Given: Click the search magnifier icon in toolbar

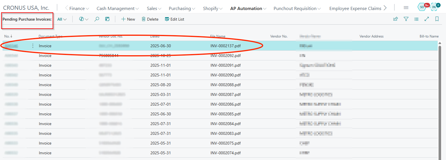Looking at the screenshot, I should [97, 19].
